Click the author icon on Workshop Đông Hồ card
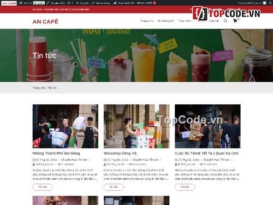Image resolution: width=273 pixels, height=205 pixels. point(105,164)
